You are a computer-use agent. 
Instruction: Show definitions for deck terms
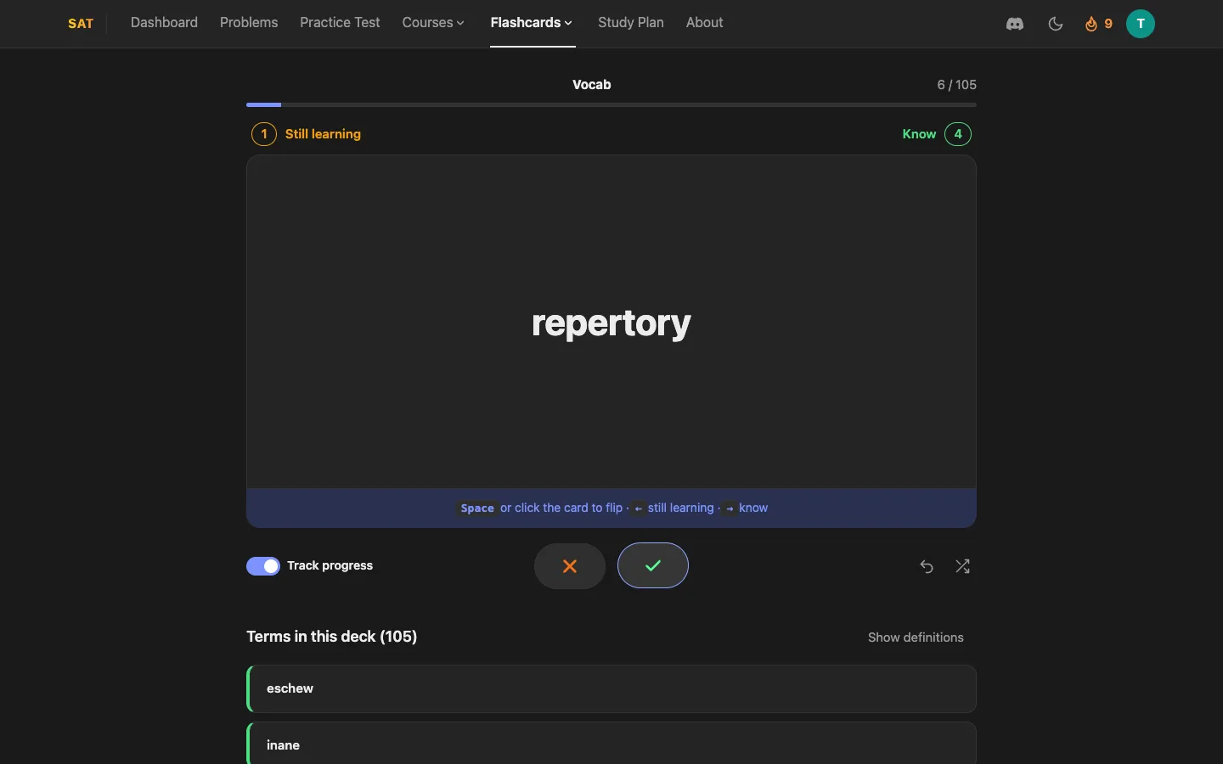point(916,638)
